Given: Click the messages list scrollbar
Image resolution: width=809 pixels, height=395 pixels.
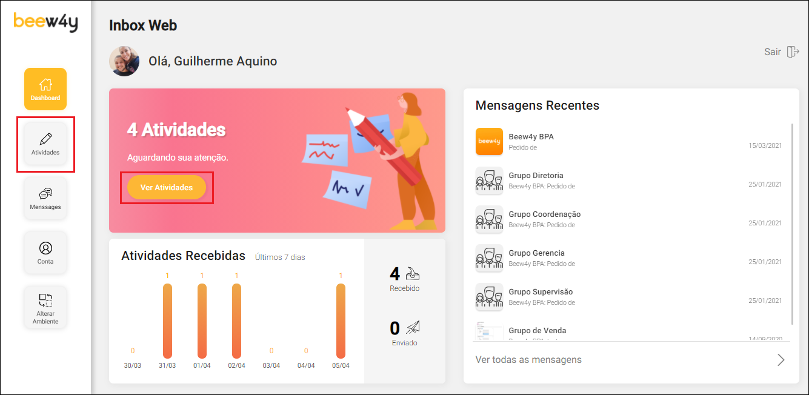Looking at the screenshot, I should 792,224.
